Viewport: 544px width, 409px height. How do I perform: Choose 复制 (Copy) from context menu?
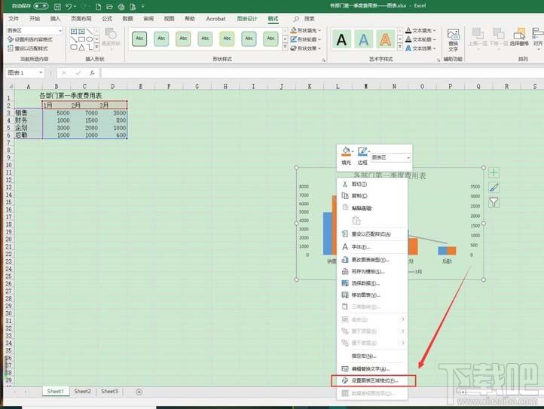pyautogui.click(x=371, y=196)
